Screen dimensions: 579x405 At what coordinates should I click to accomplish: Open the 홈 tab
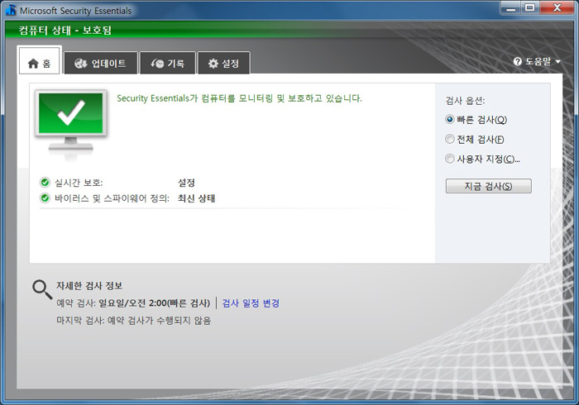pyautogui.click(x=40, y=63)
